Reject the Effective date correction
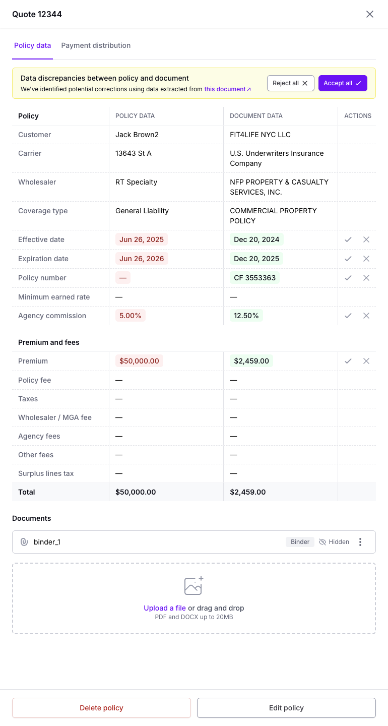Image resolution: width=388 pixels, height=726 pixels. coord(366,239)
